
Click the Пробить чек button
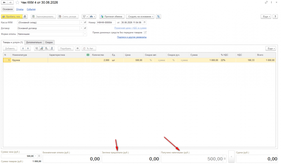click(12, 16)
